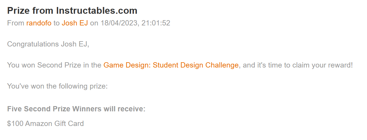The image size is (367, 140).
Task: Click the '$100' amount text
Action: (x=15, y=124)
